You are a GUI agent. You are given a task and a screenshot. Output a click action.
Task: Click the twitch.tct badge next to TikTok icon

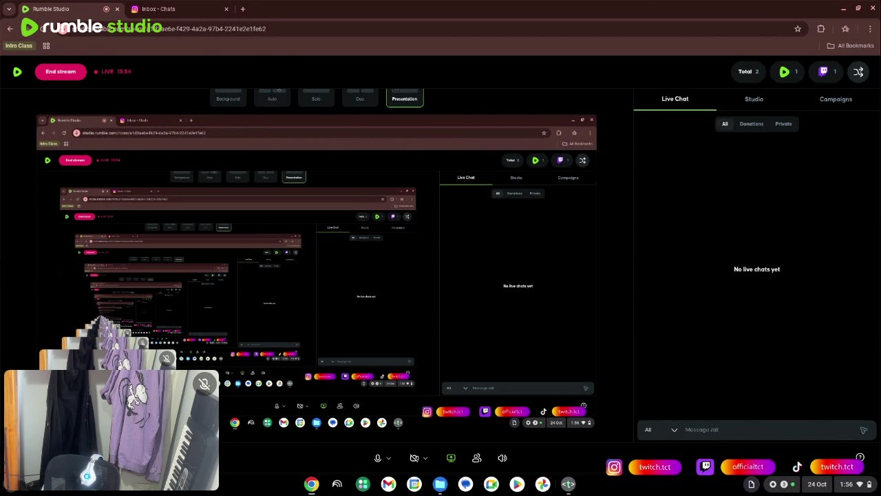pyautogui.click(x=836, y=467)
